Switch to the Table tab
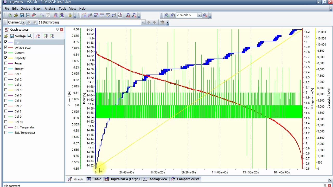The height and width of the screenshot is (187, 333). [x=94, y=179]
